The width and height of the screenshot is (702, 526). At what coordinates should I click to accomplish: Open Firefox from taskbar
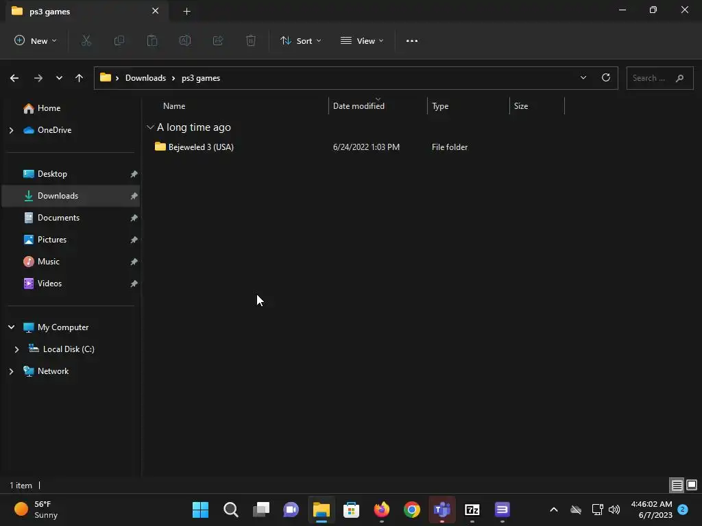coord(381,510)
